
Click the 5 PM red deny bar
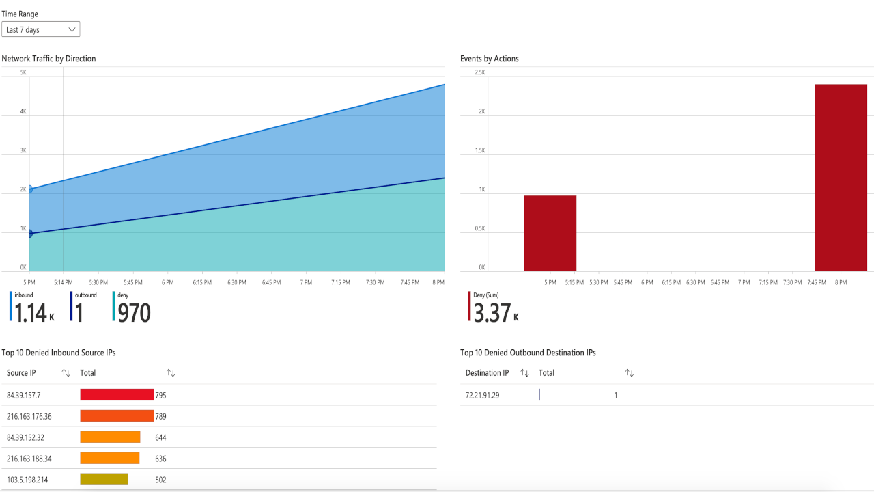point(550,234)
